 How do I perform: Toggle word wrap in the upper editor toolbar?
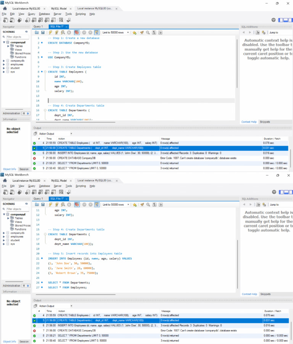161,32
